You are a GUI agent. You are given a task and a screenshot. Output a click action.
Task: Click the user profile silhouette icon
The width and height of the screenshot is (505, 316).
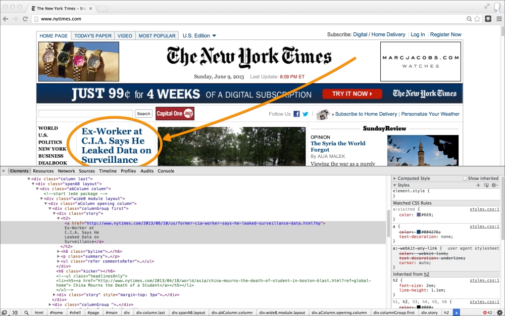[x=498, y=7]
